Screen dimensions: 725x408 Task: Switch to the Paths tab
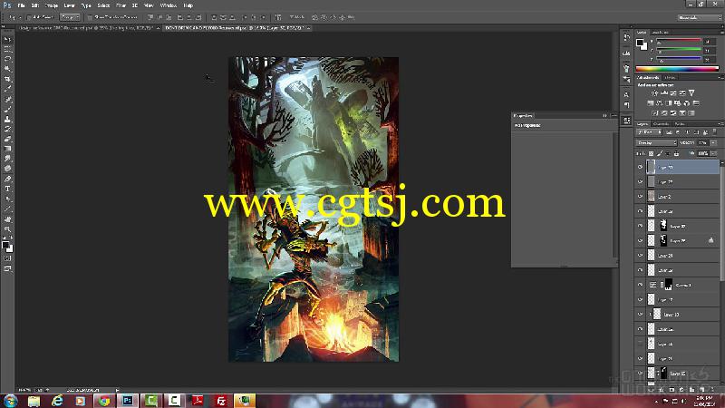point(680,124)
